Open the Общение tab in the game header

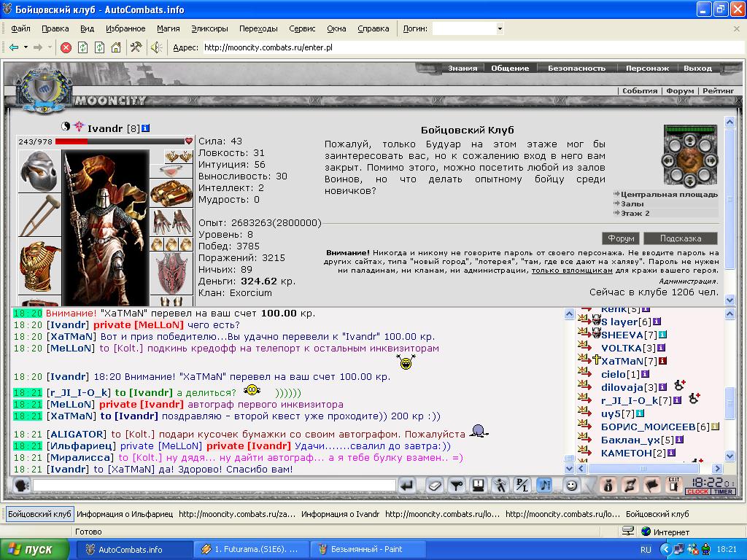click(510, 68)
